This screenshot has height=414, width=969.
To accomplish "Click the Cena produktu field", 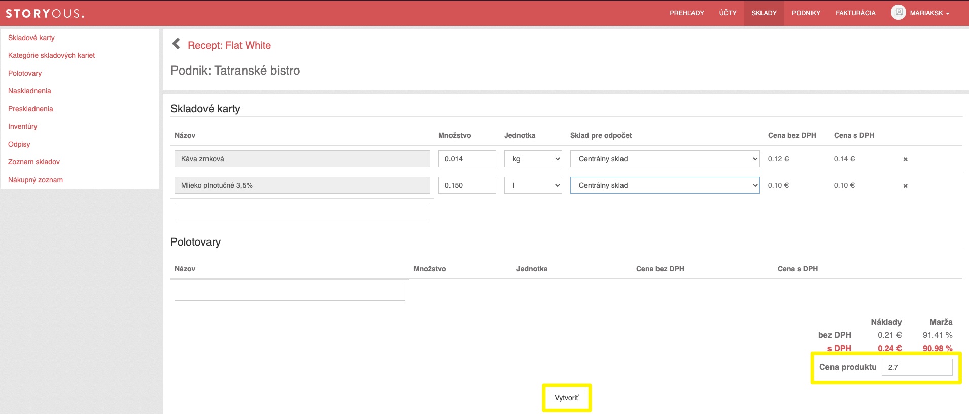I will tap(917, 367).
